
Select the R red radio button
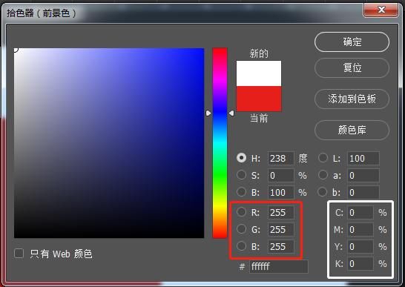coord(241,212)
